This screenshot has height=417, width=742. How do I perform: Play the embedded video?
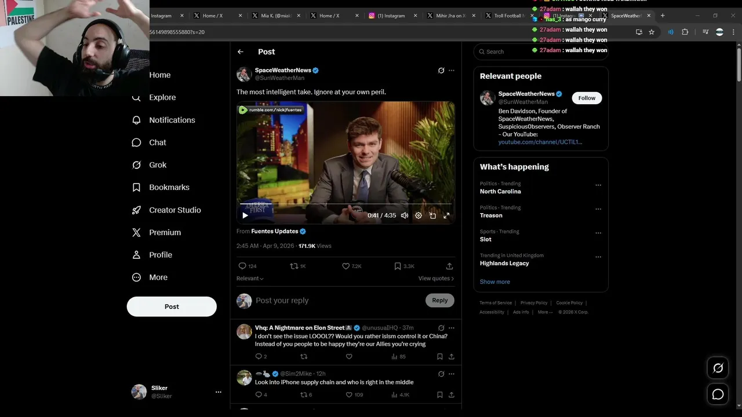tap(245, 215)
